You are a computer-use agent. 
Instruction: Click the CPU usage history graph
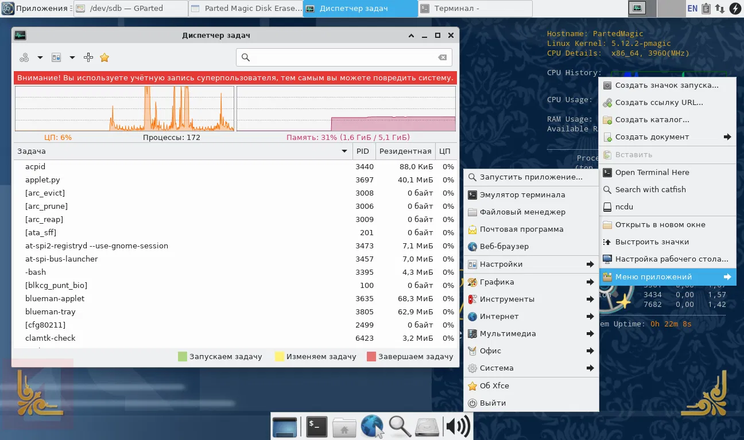tap(125, 109)
